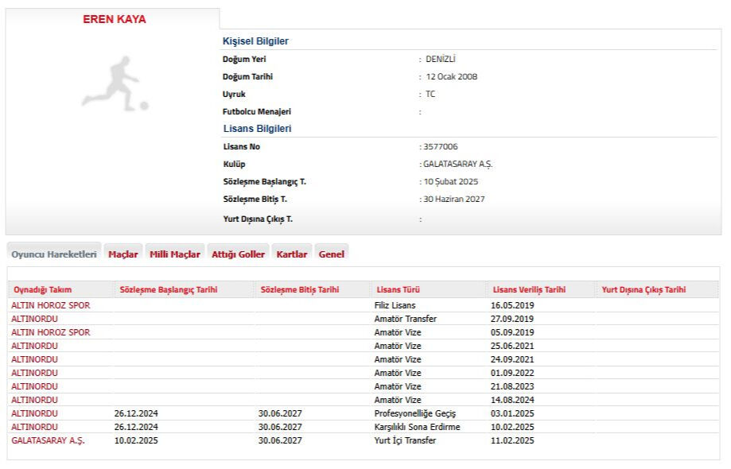Screen dimensions: 731x469
Task: Click the GALATASARAY A.Ş. team link
Action: pos(48,440)
